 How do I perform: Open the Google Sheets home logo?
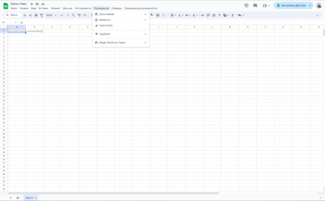pyautogui.click(x=6, y=6)
